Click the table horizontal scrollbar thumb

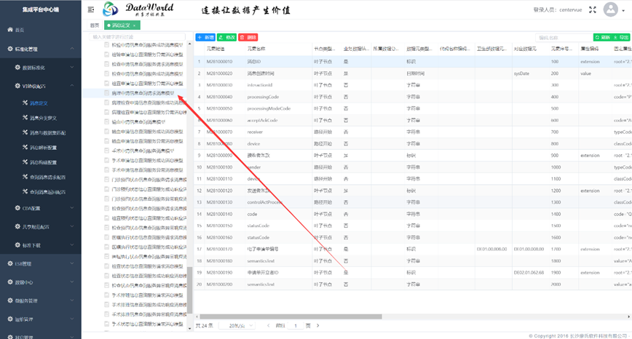pos(291,316)
